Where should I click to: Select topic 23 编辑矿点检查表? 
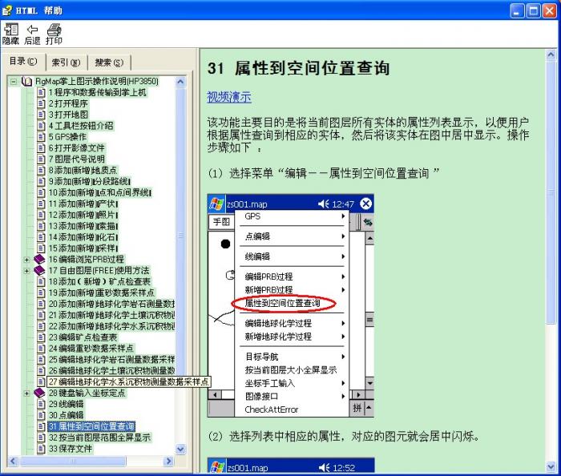82,337
